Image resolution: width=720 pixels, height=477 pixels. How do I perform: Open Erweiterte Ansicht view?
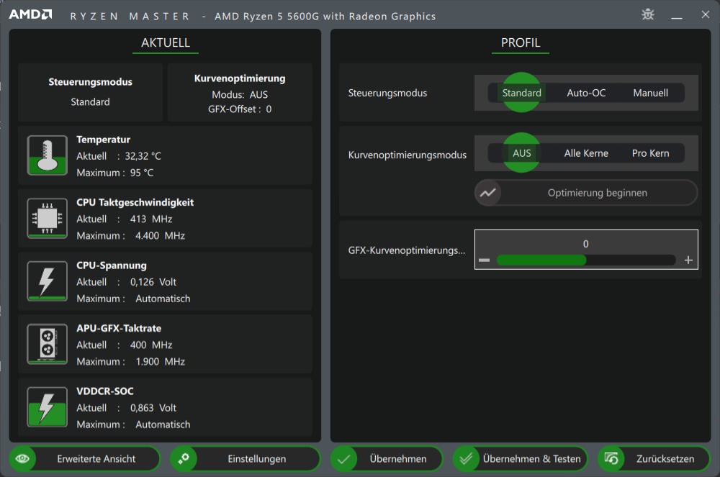point(86,459)
